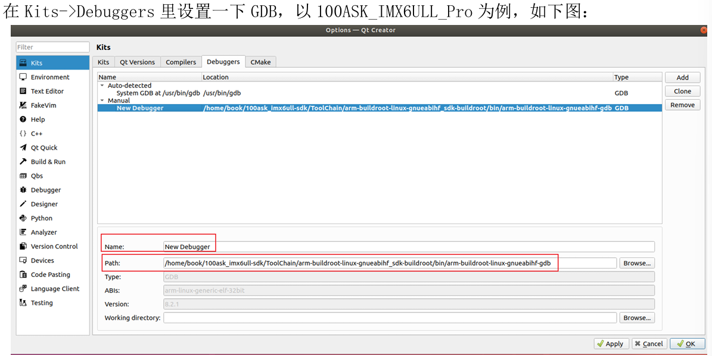
Task: Open the Help settings icon
Action: point(23,119)
